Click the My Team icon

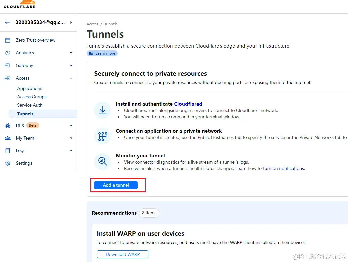click(x=7, y=138)
